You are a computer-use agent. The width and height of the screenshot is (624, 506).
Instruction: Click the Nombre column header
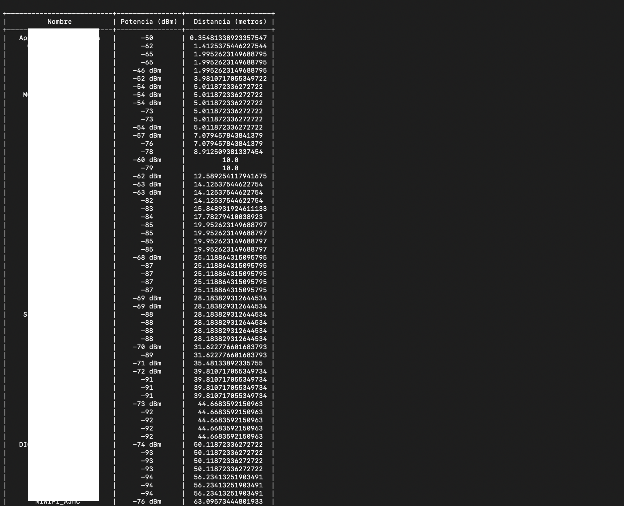pyautogui.click(x=60, y=21)
